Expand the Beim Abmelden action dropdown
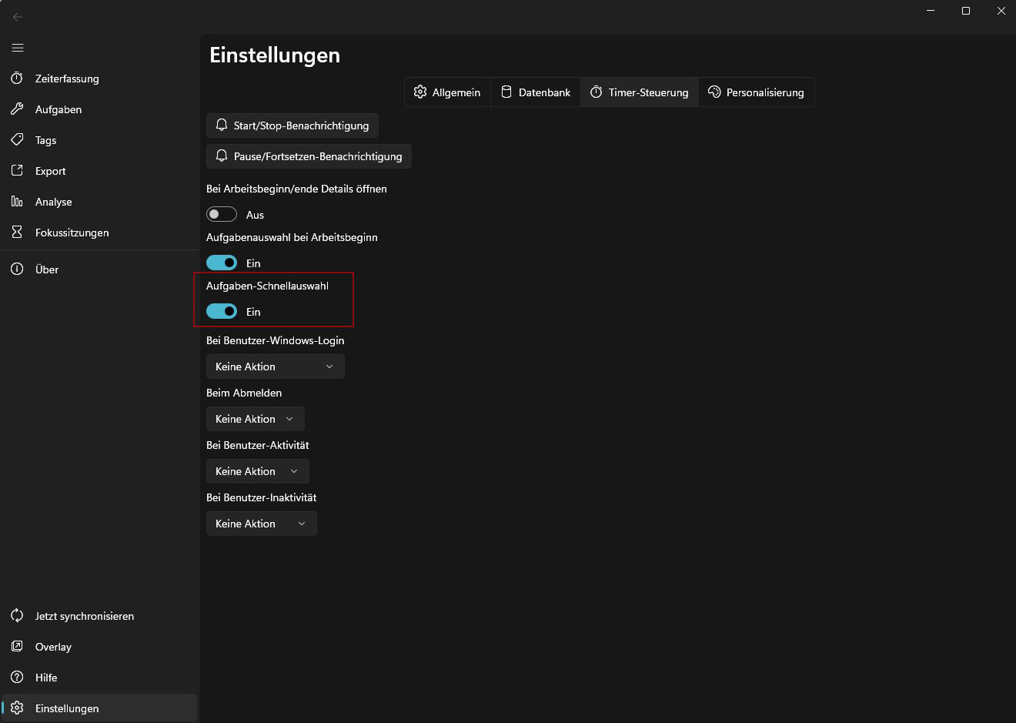The width and height of the screenshot is (1016, 723). click(x=255, y=418)
